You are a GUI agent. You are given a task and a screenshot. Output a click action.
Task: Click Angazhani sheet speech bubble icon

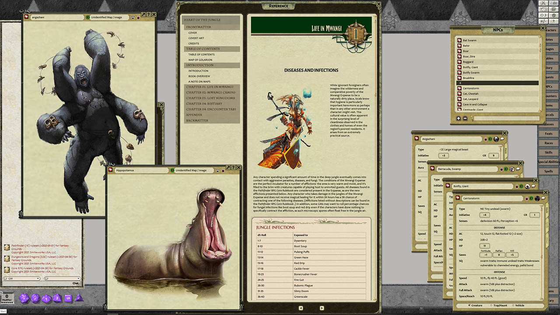[x=502, y=139]
